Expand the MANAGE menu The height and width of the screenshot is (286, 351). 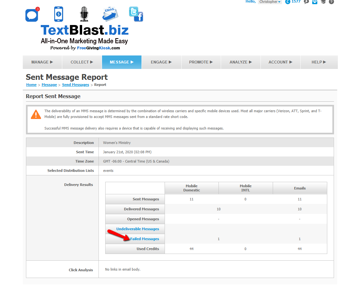(42, 62)
